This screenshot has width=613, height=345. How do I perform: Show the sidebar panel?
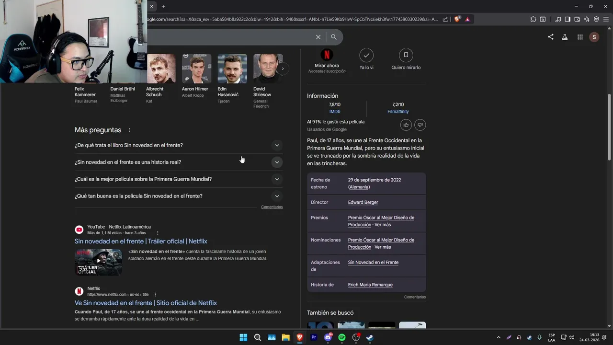[x=568, y=19]
